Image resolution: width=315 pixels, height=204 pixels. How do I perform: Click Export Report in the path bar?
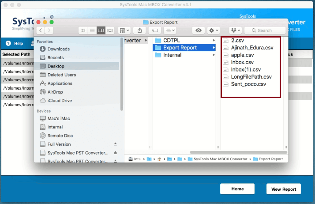click(268, 159)
